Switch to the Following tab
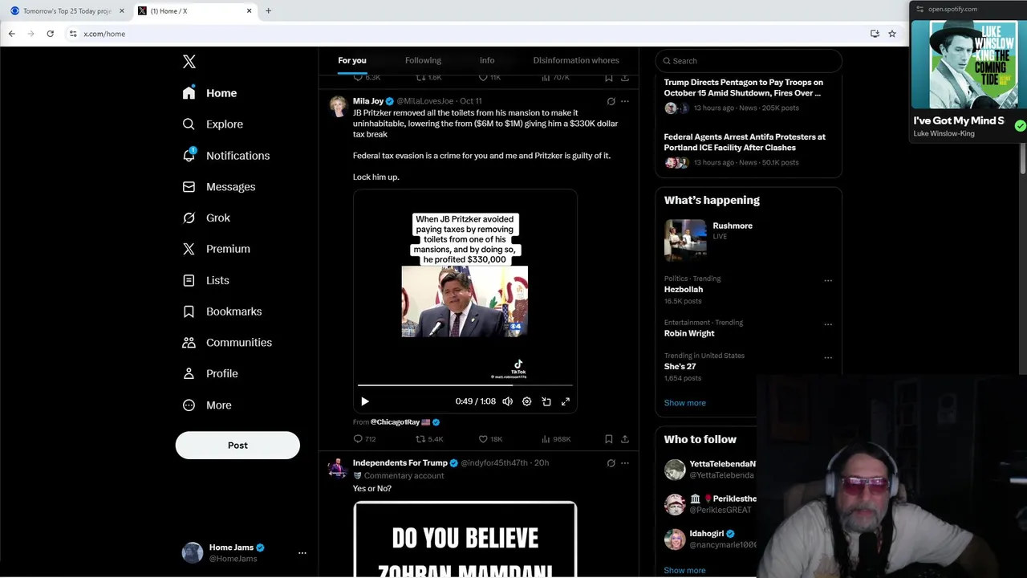1027x578 pixels. click(423, 60)
